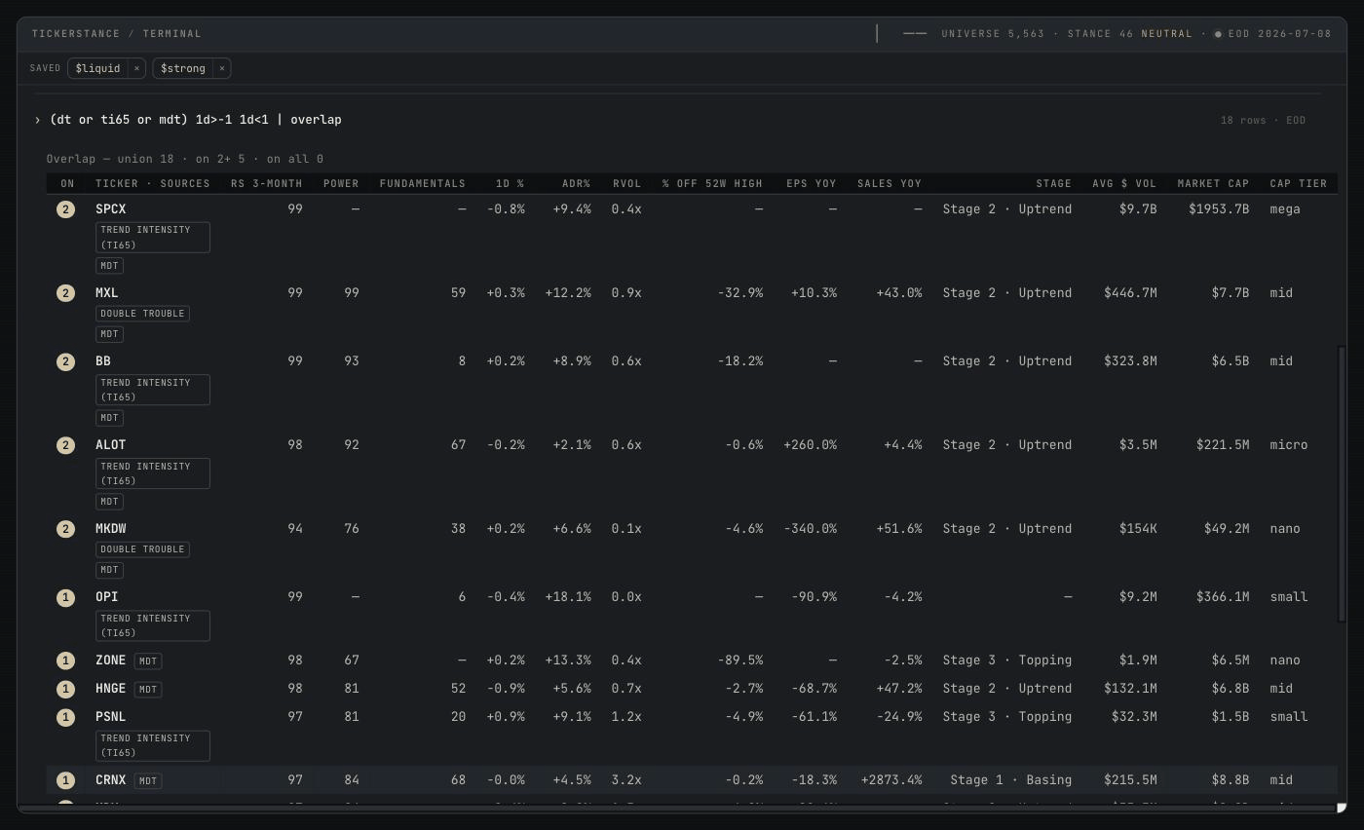The height and width of the screenshot is (830, 1364).
Task: Open ticker HNGE
Action: pyautogui.click(x=111, y=689)
